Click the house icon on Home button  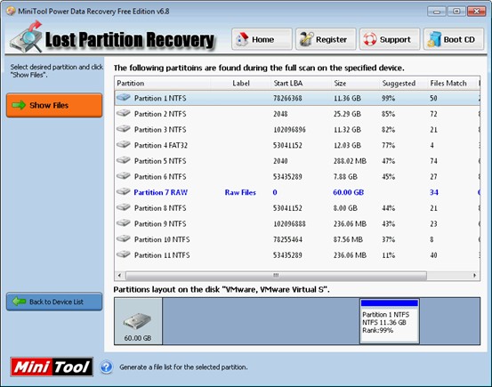click(x=242, y=39)
